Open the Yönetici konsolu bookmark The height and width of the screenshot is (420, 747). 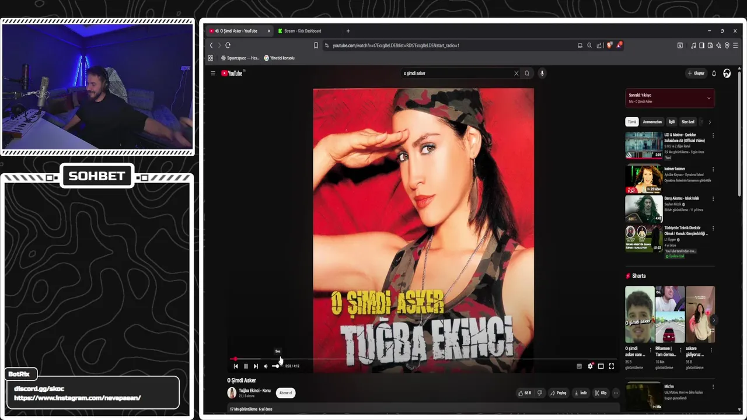(x=280, y=58)
